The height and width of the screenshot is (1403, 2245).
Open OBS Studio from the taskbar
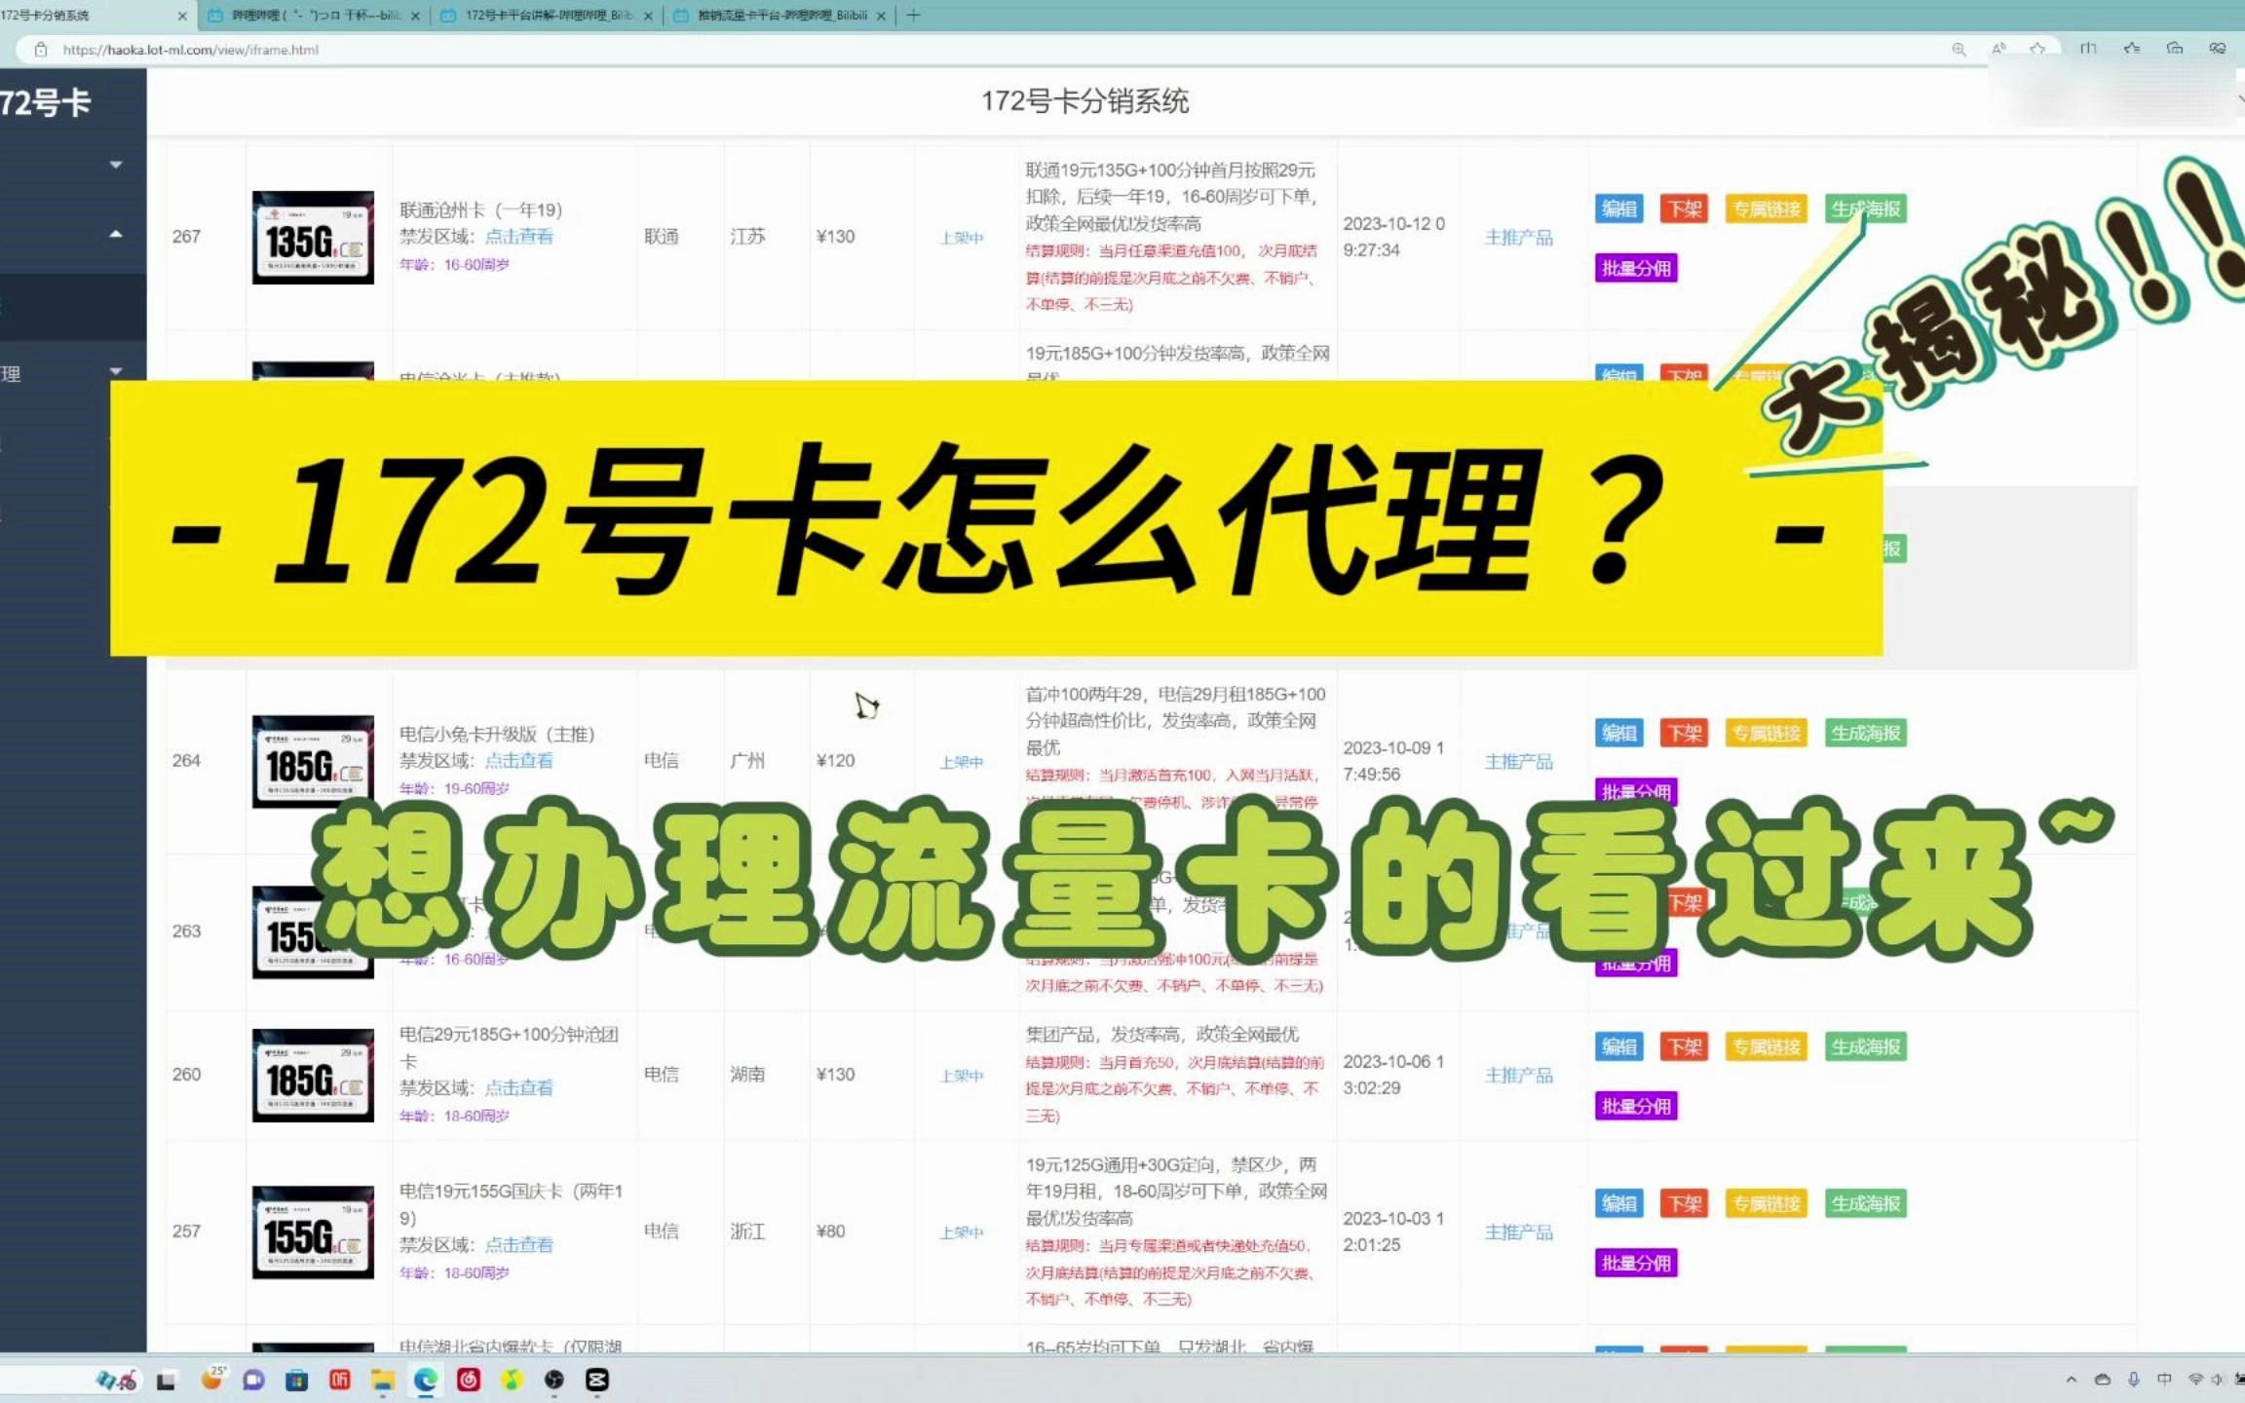tap(554, 1380)
